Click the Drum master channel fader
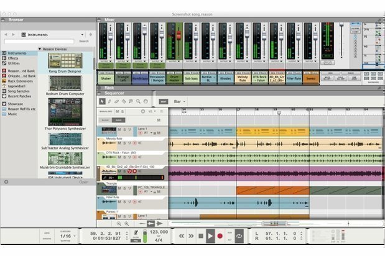The image size is (385, 256). pyautogui.click(x=179, y=35)
